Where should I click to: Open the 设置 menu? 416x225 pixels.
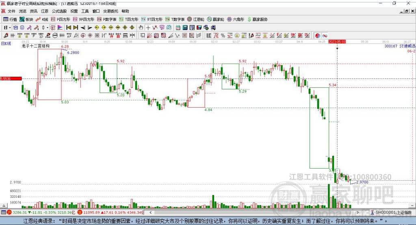74,11
